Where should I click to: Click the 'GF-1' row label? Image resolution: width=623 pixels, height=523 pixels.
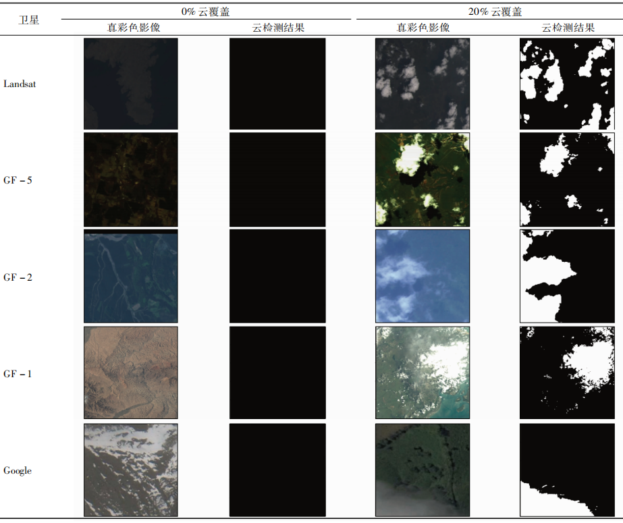(18, 374)
